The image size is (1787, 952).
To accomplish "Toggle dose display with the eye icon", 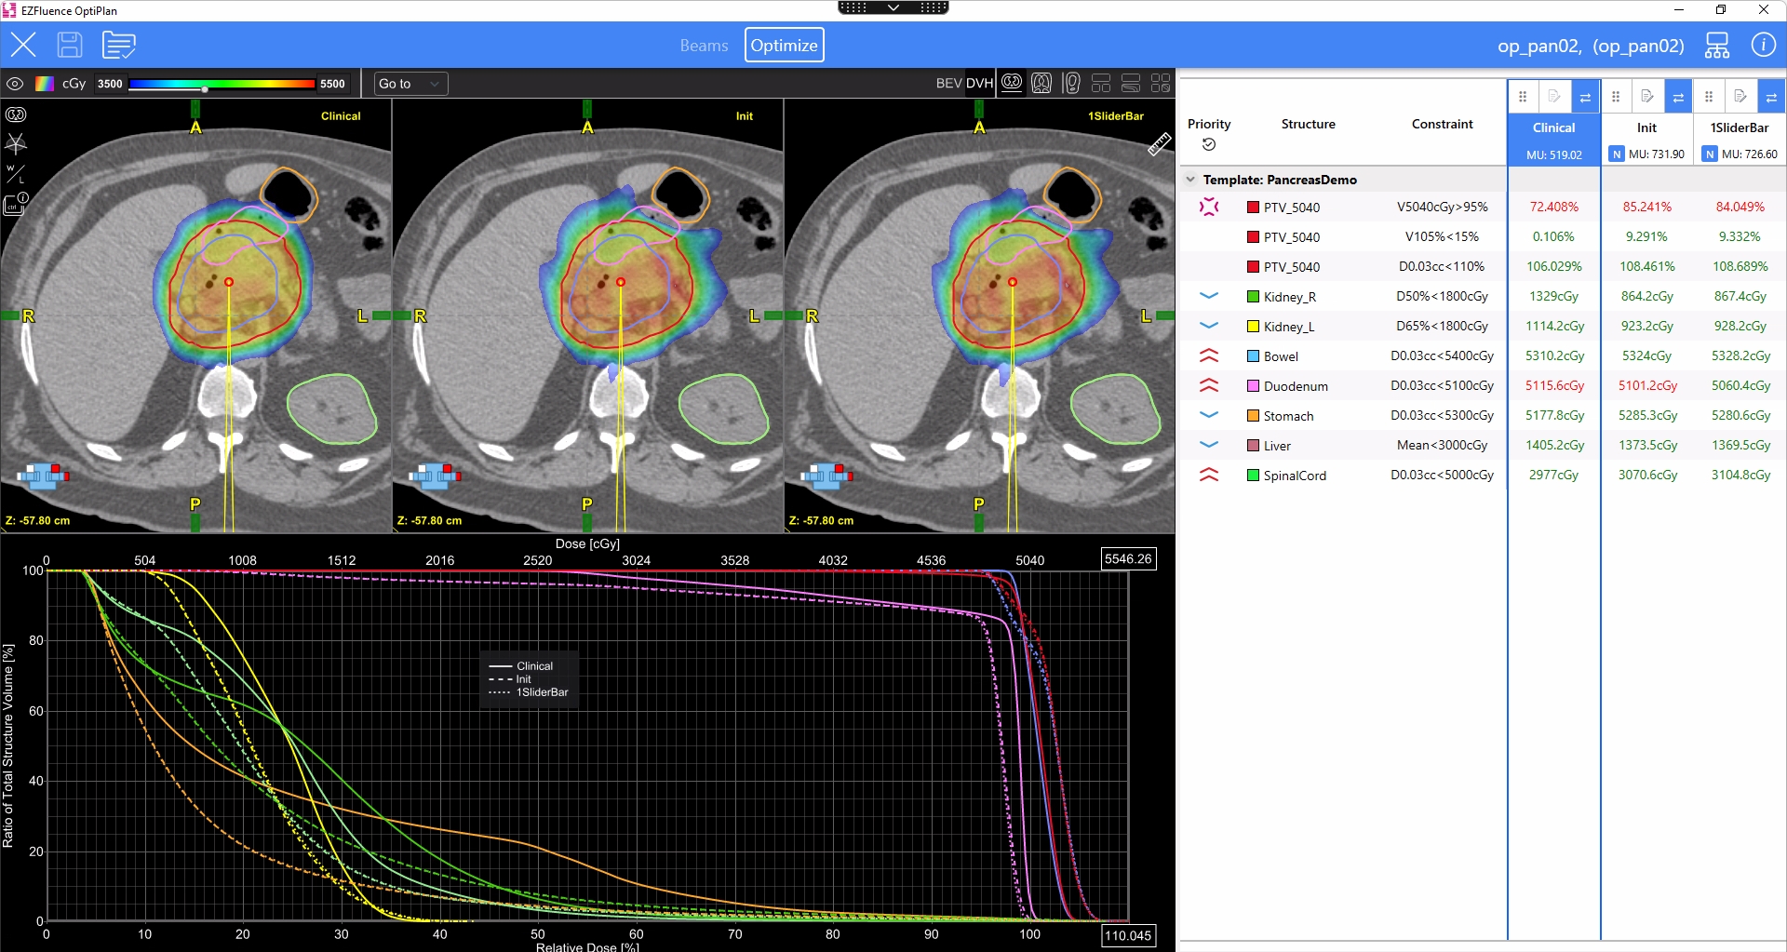I will (15, 84).
